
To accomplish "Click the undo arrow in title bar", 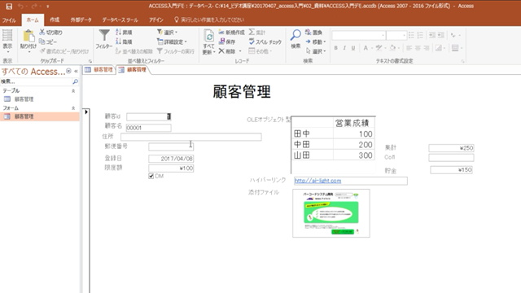I will pyautogui.click(x=20, y=7).
